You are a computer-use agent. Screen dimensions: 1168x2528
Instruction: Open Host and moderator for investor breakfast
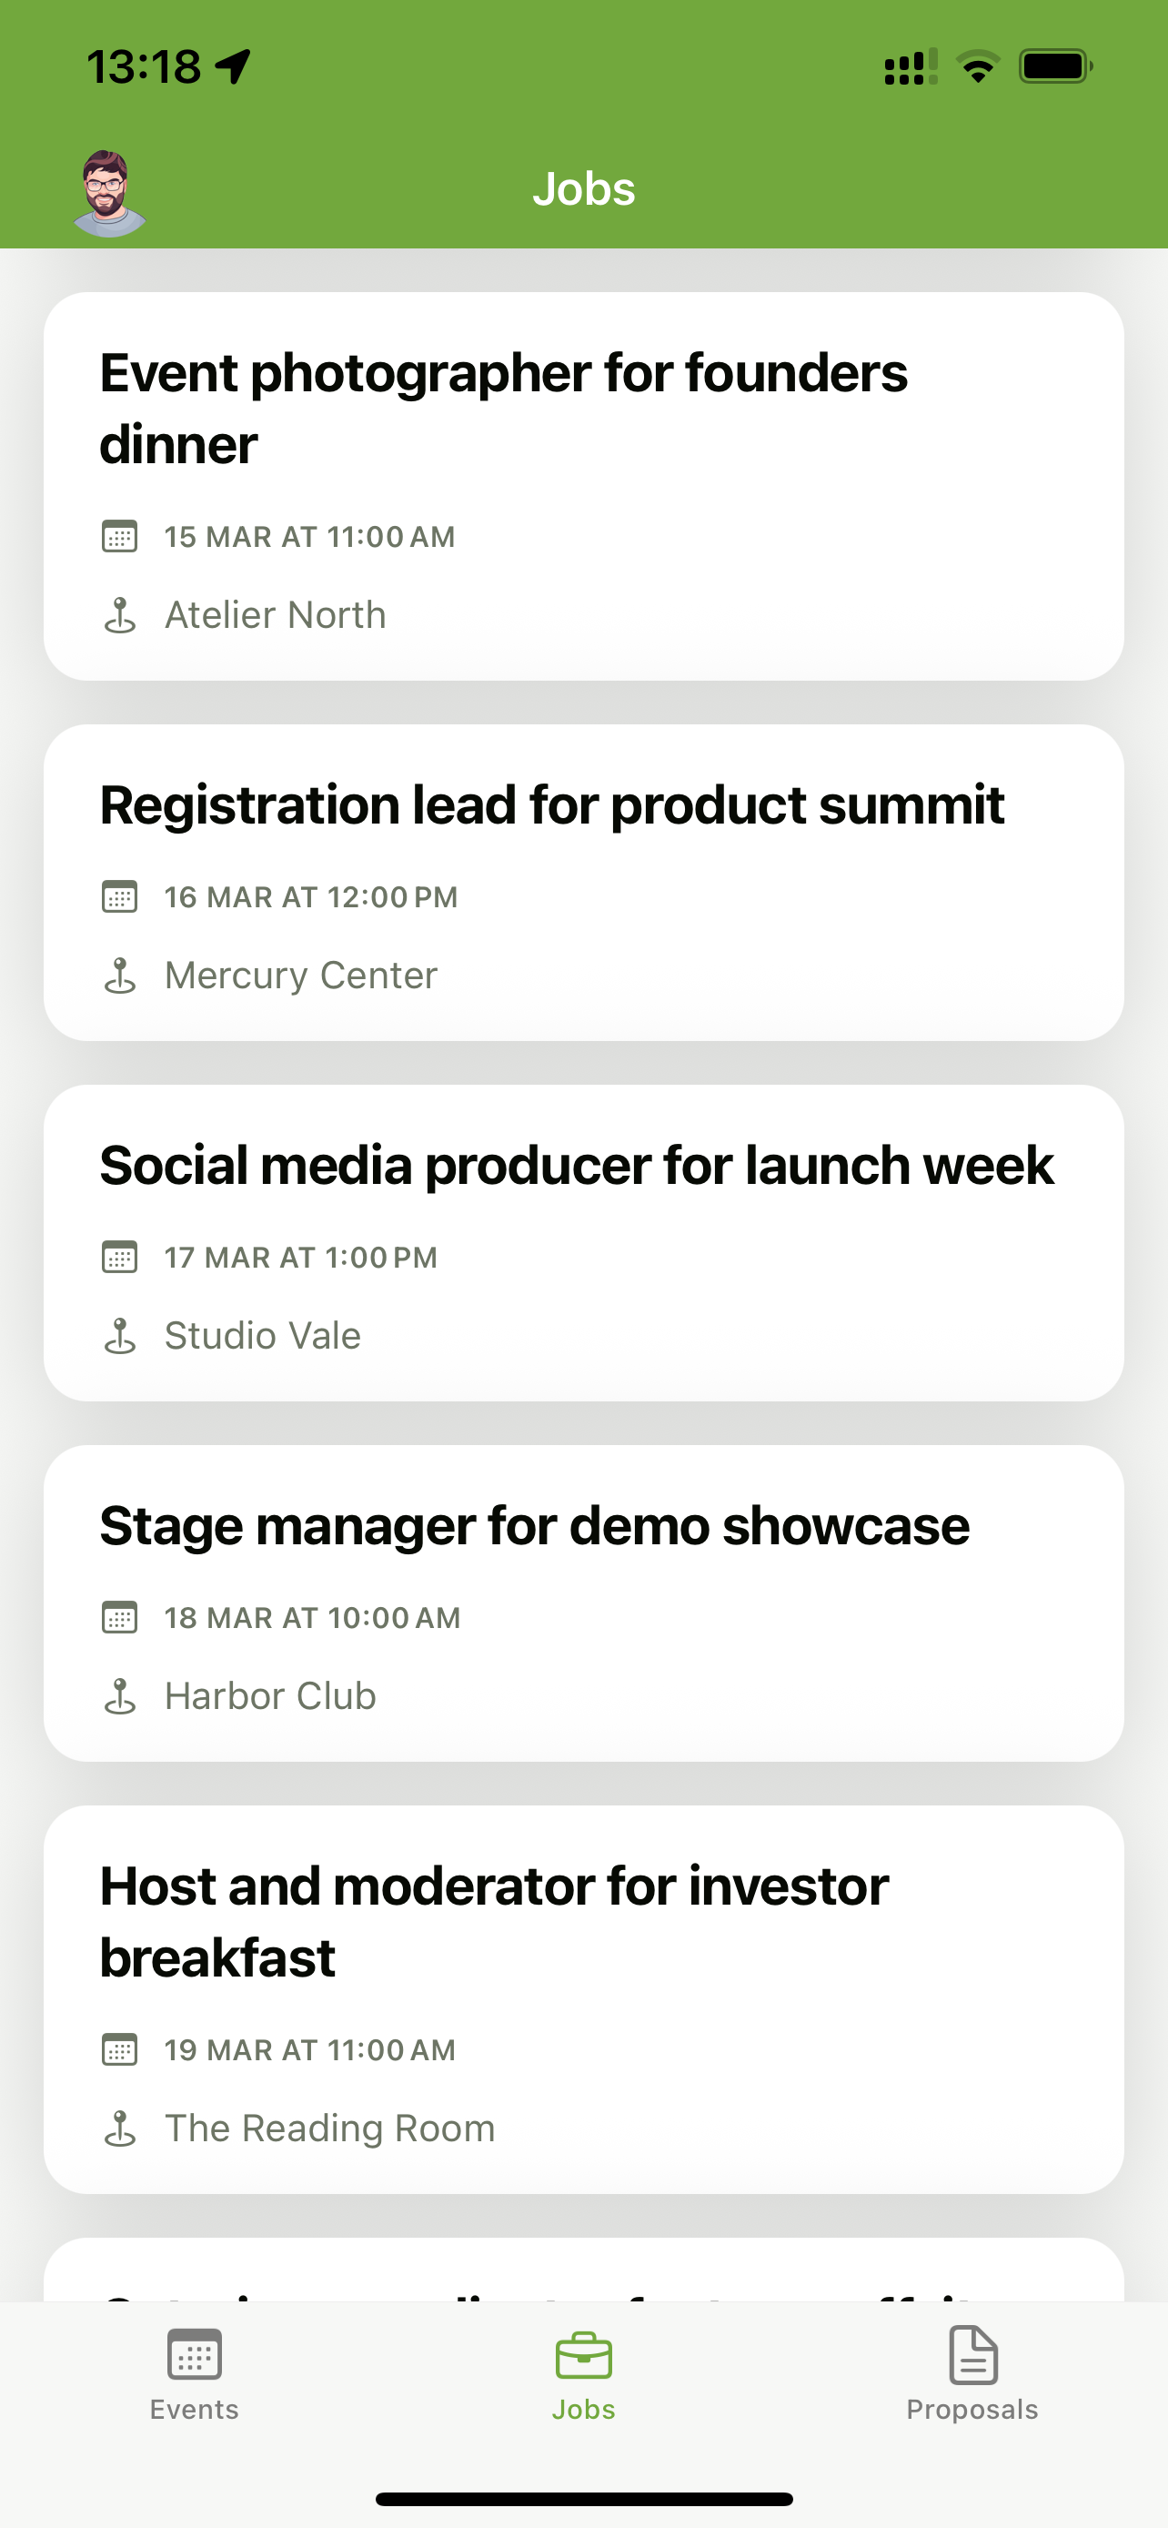494,1920
